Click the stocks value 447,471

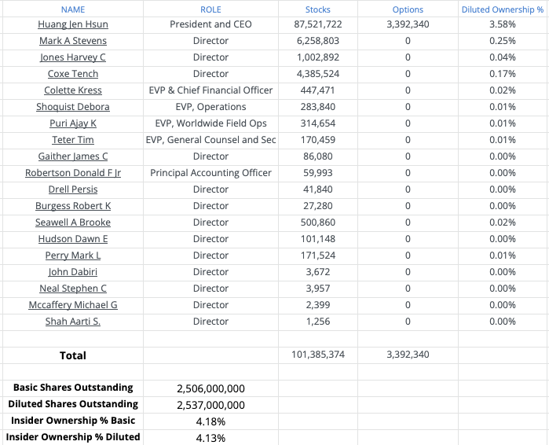[318, 90]
